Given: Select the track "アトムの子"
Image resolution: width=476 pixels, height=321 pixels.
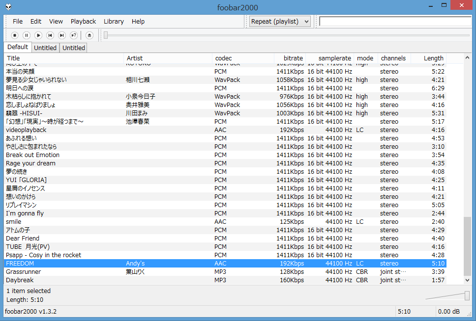Looking at the screenshot, I should click(225, 230).
